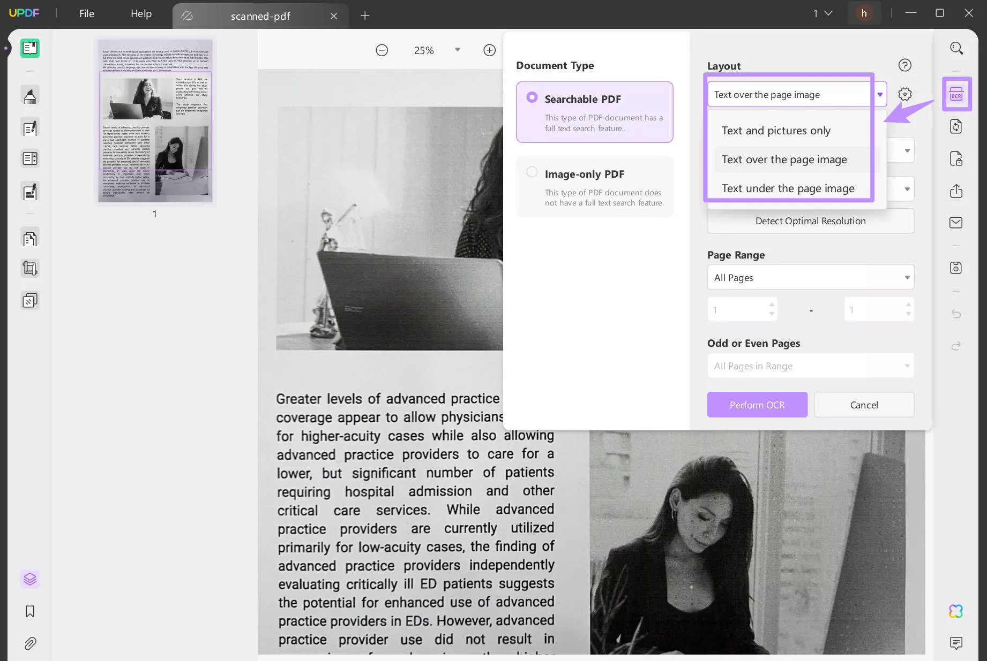Screen dimensions: 987x661
Task: Open the Edit PDF tool in left sidebar
Action: (30, 128)
